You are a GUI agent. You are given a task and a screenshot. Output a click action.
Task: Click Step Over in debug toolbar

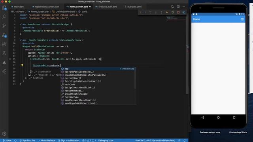pyautogui.click(x=150, y=12)
